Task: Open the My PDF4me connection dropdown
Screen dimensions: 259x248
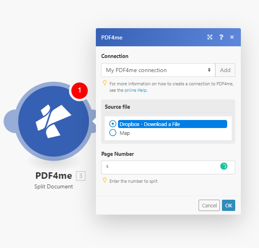Action: point(158,70)
